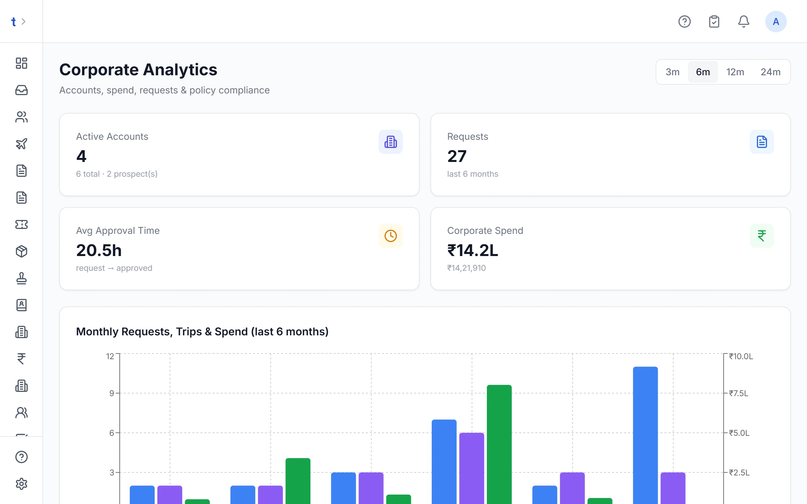Open the inbox tray icon in sidebar
Viewport: 807px width, 504px height.
point(22,90)
